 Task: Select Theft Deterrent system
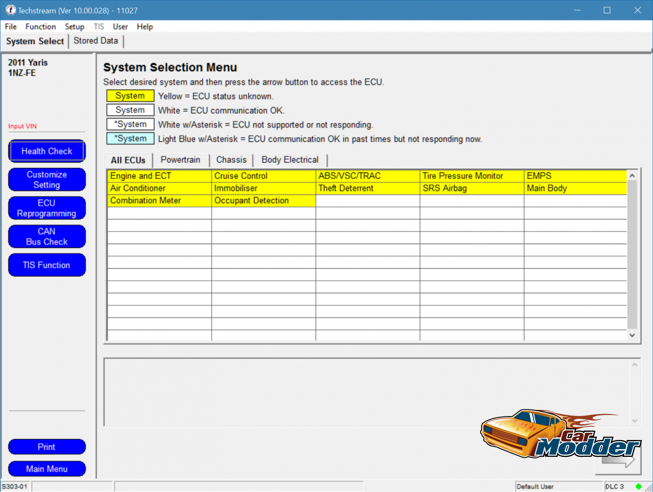click(368, 188)
